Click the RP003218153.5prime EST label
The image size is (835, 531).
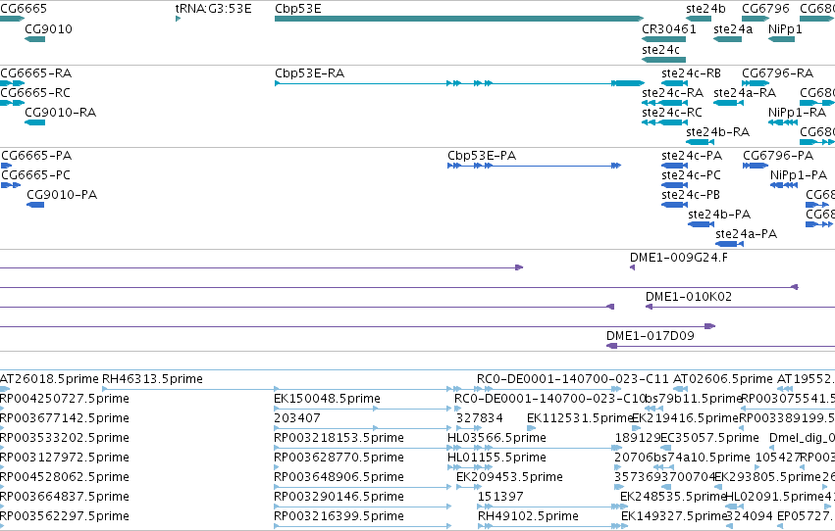(x=339, y=438)
